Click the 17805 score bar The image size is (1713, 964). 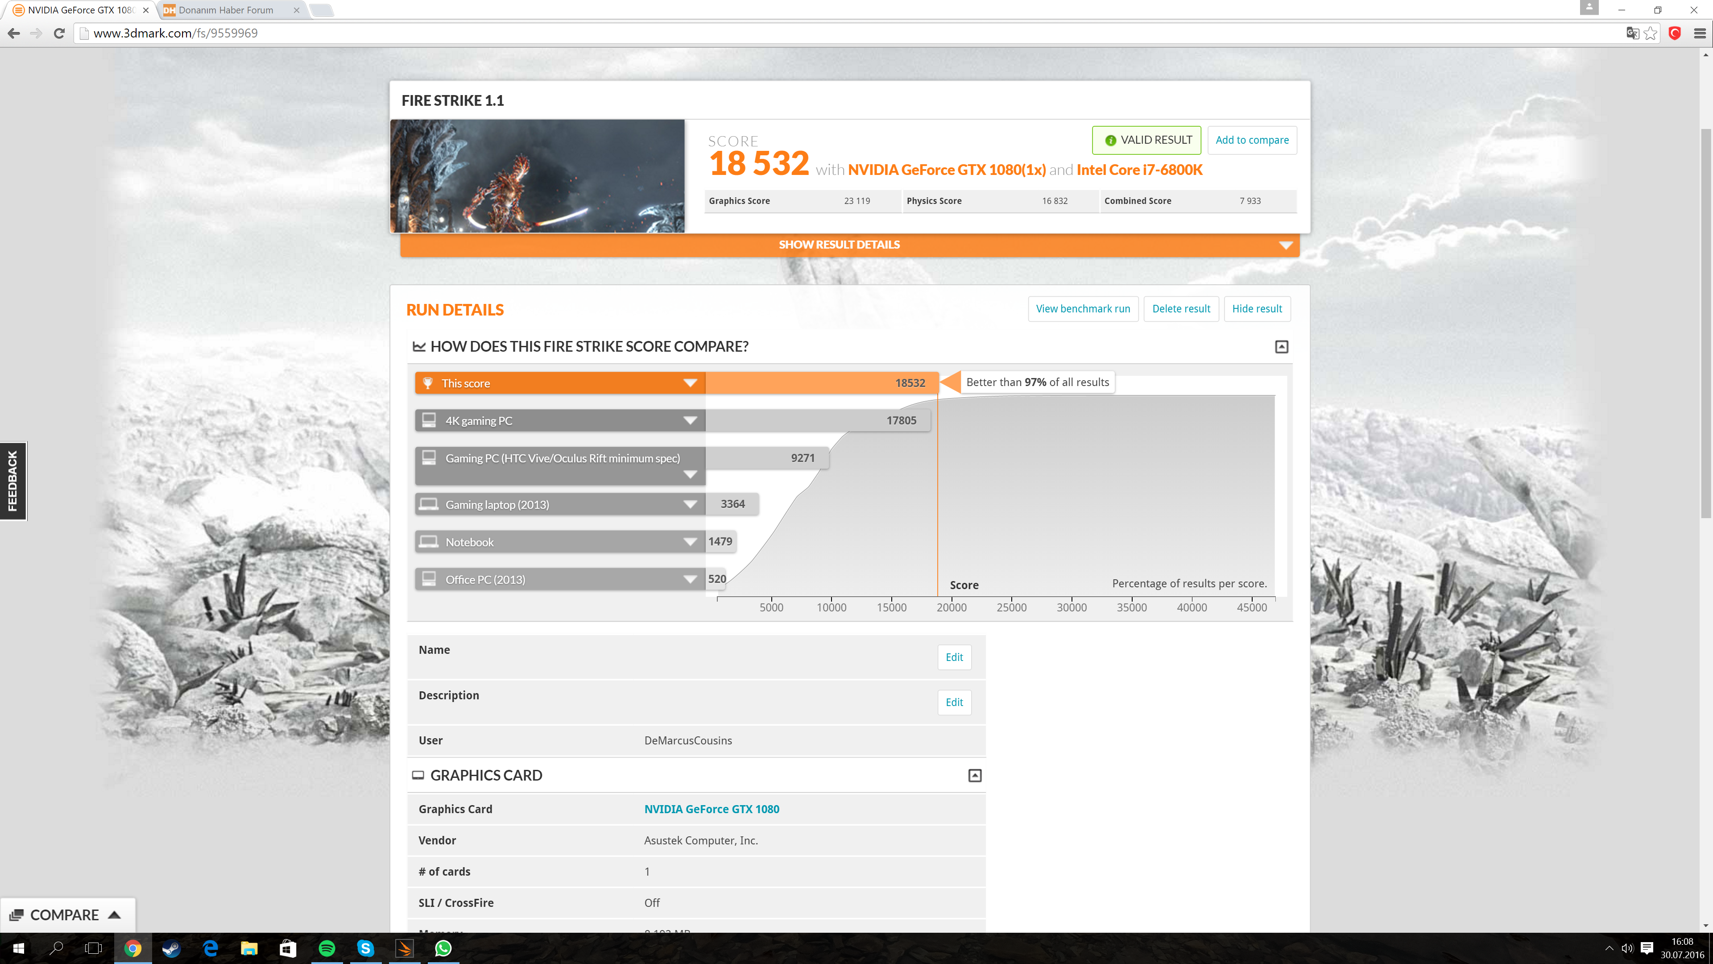[x=818, y=420]
